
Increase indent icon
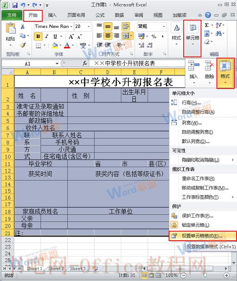click(108, 45)
